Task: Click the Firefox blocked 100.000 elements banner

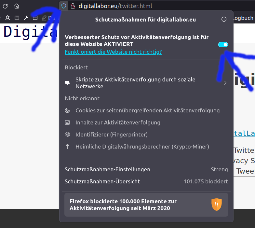Action: coord(146,205)
